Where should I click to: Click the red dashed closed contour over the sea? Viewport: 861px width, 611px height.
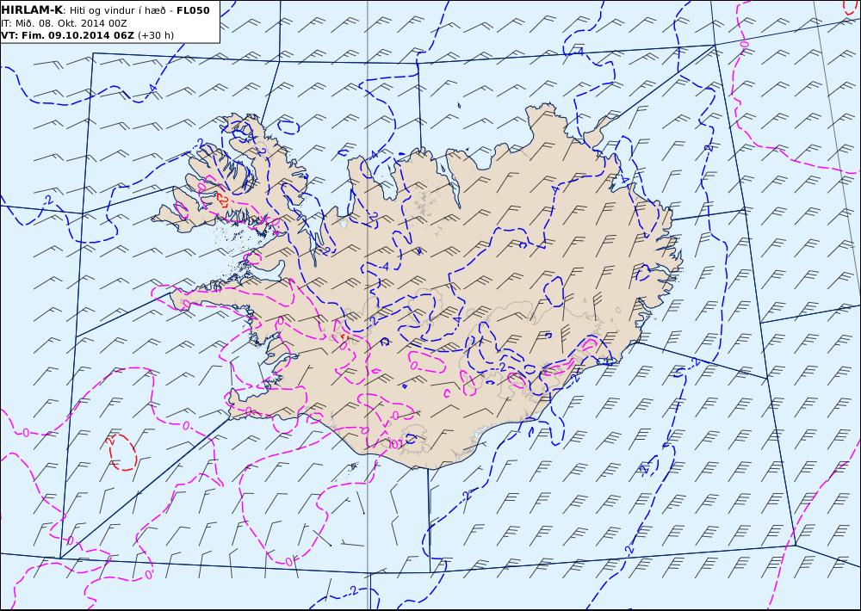click(x=123, y=452)
